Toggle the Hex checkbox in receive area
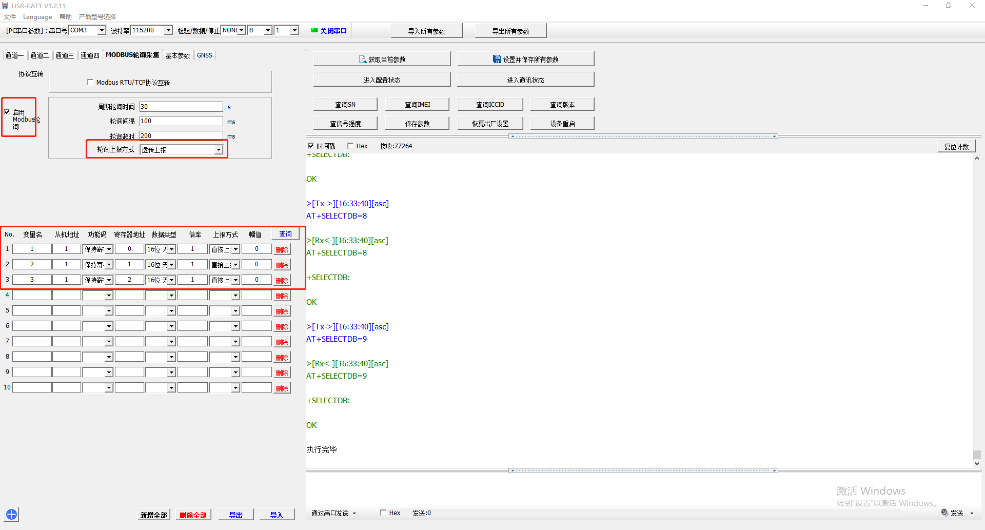 (350, 146)
